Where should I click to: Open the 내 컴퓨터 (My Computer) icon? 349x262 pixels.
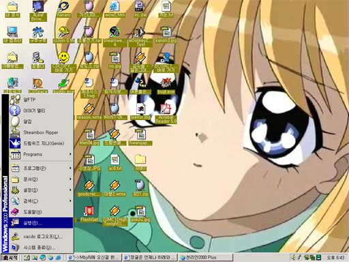click(x=12, y=35)
